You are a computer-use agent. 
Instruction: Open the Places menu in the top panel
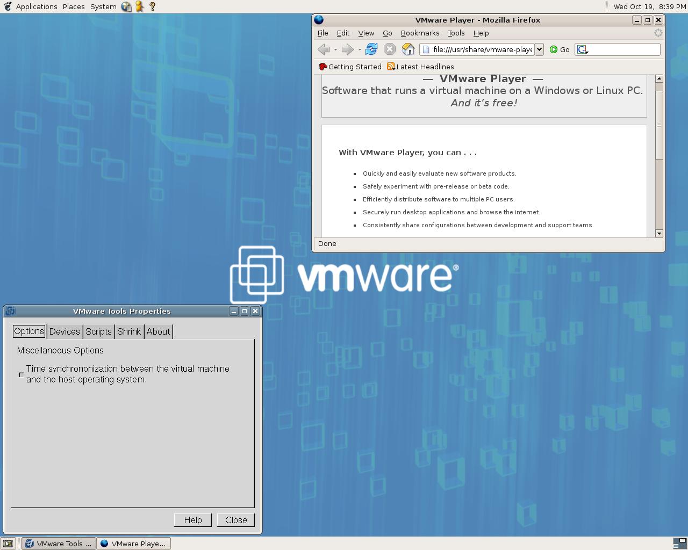(x=74, y=6)
